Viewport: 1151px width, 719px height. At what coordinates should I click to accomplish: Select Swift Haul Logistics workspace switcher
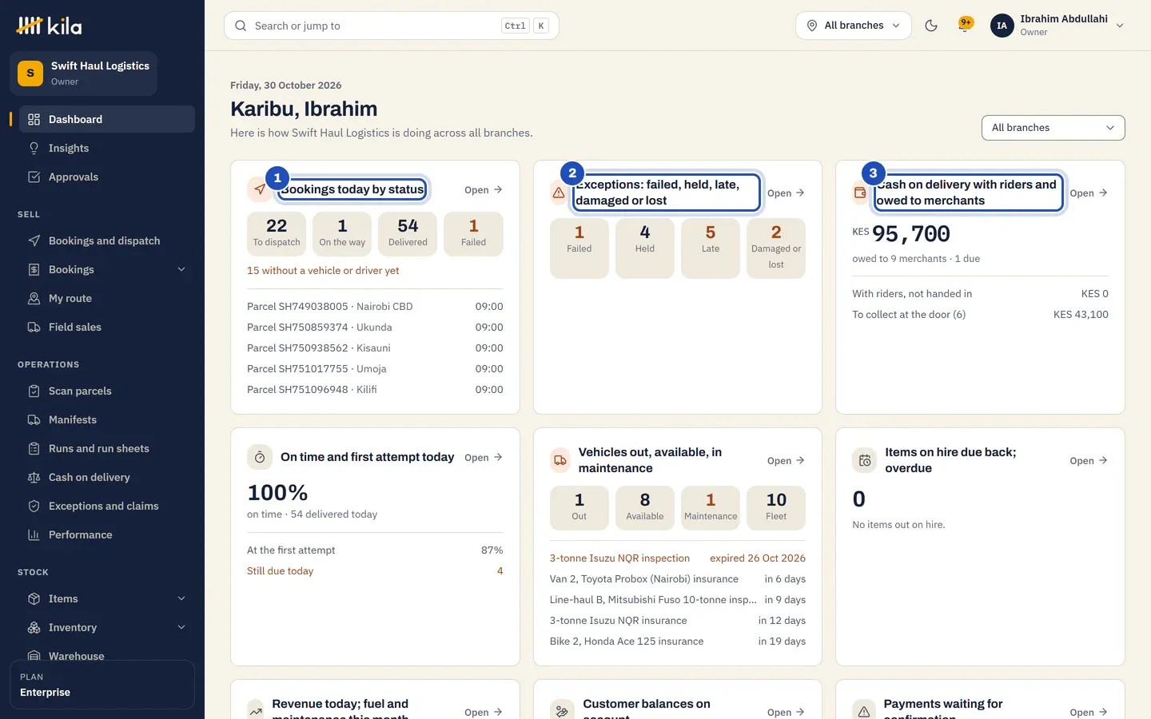83,73
